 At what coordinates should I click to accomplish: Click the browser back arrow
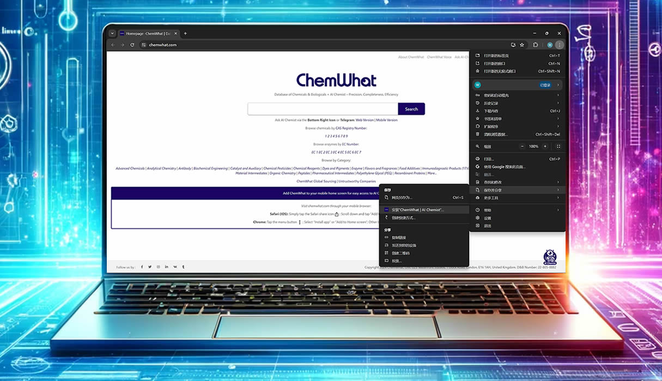coord(113,45)
